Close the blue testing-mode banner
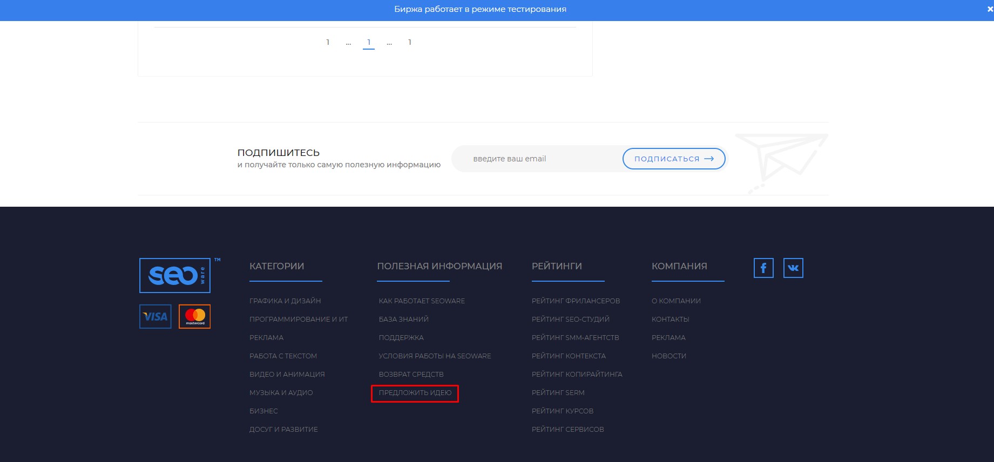Viewport: 994px width, 462px height. coord(990,9)
